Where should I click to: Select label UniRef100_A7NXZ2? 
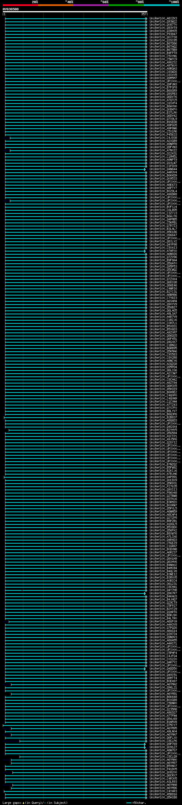click(163, 150)
